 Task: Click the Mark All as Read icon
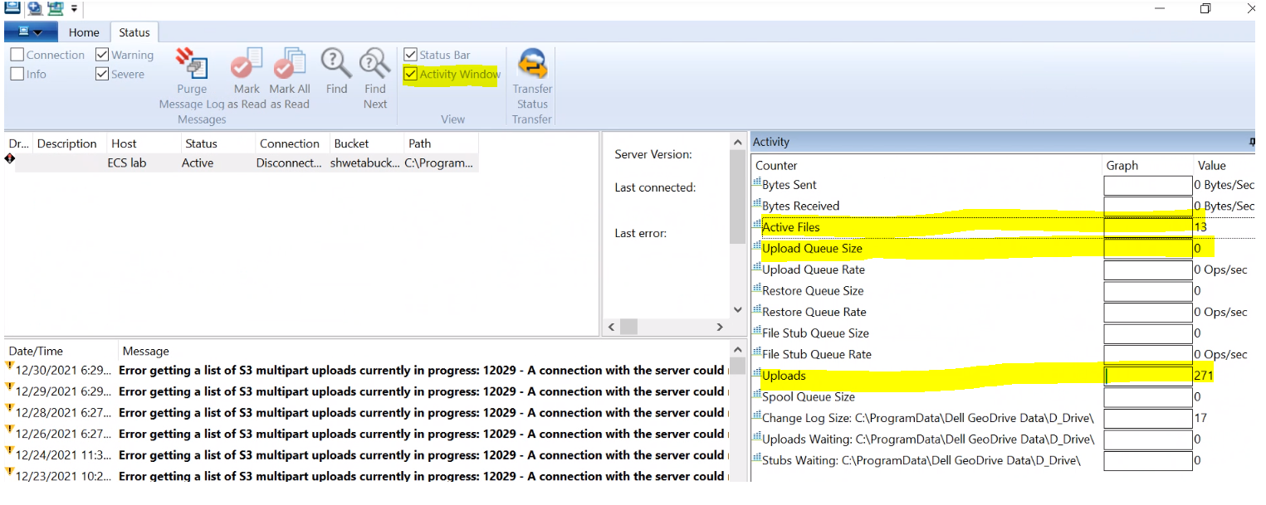(290, 63)
